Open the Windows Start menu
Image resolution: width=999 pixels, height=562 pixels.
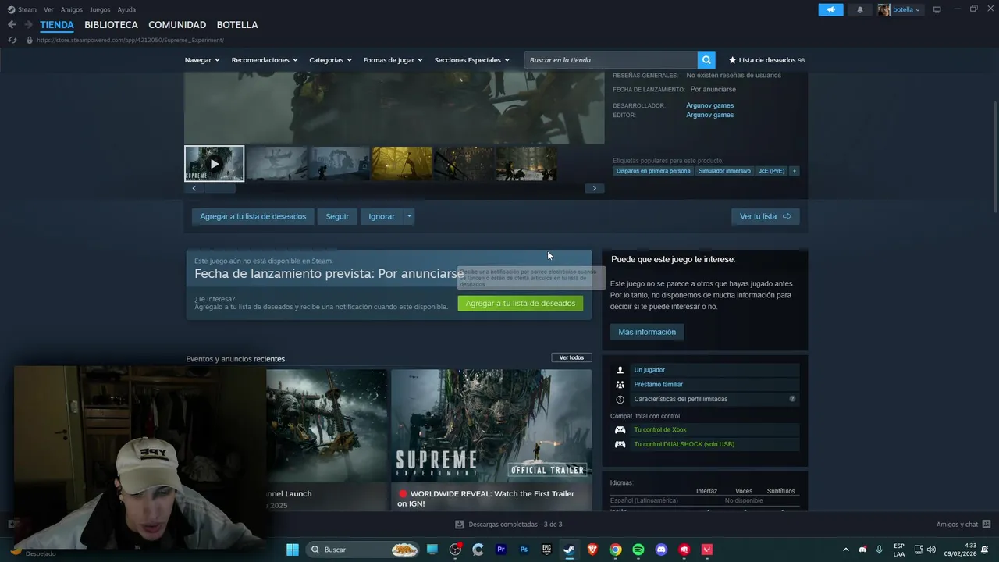click(x=293, y=550)
